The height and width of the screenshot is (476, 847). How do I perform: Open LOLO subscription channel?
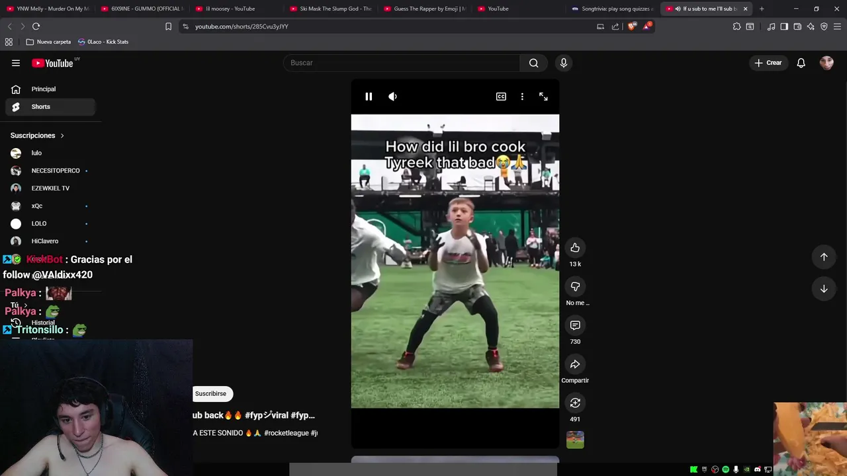point(50,223)
